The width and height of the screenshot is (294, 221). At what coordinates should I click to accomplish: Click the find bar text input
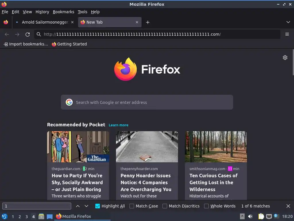37,206
